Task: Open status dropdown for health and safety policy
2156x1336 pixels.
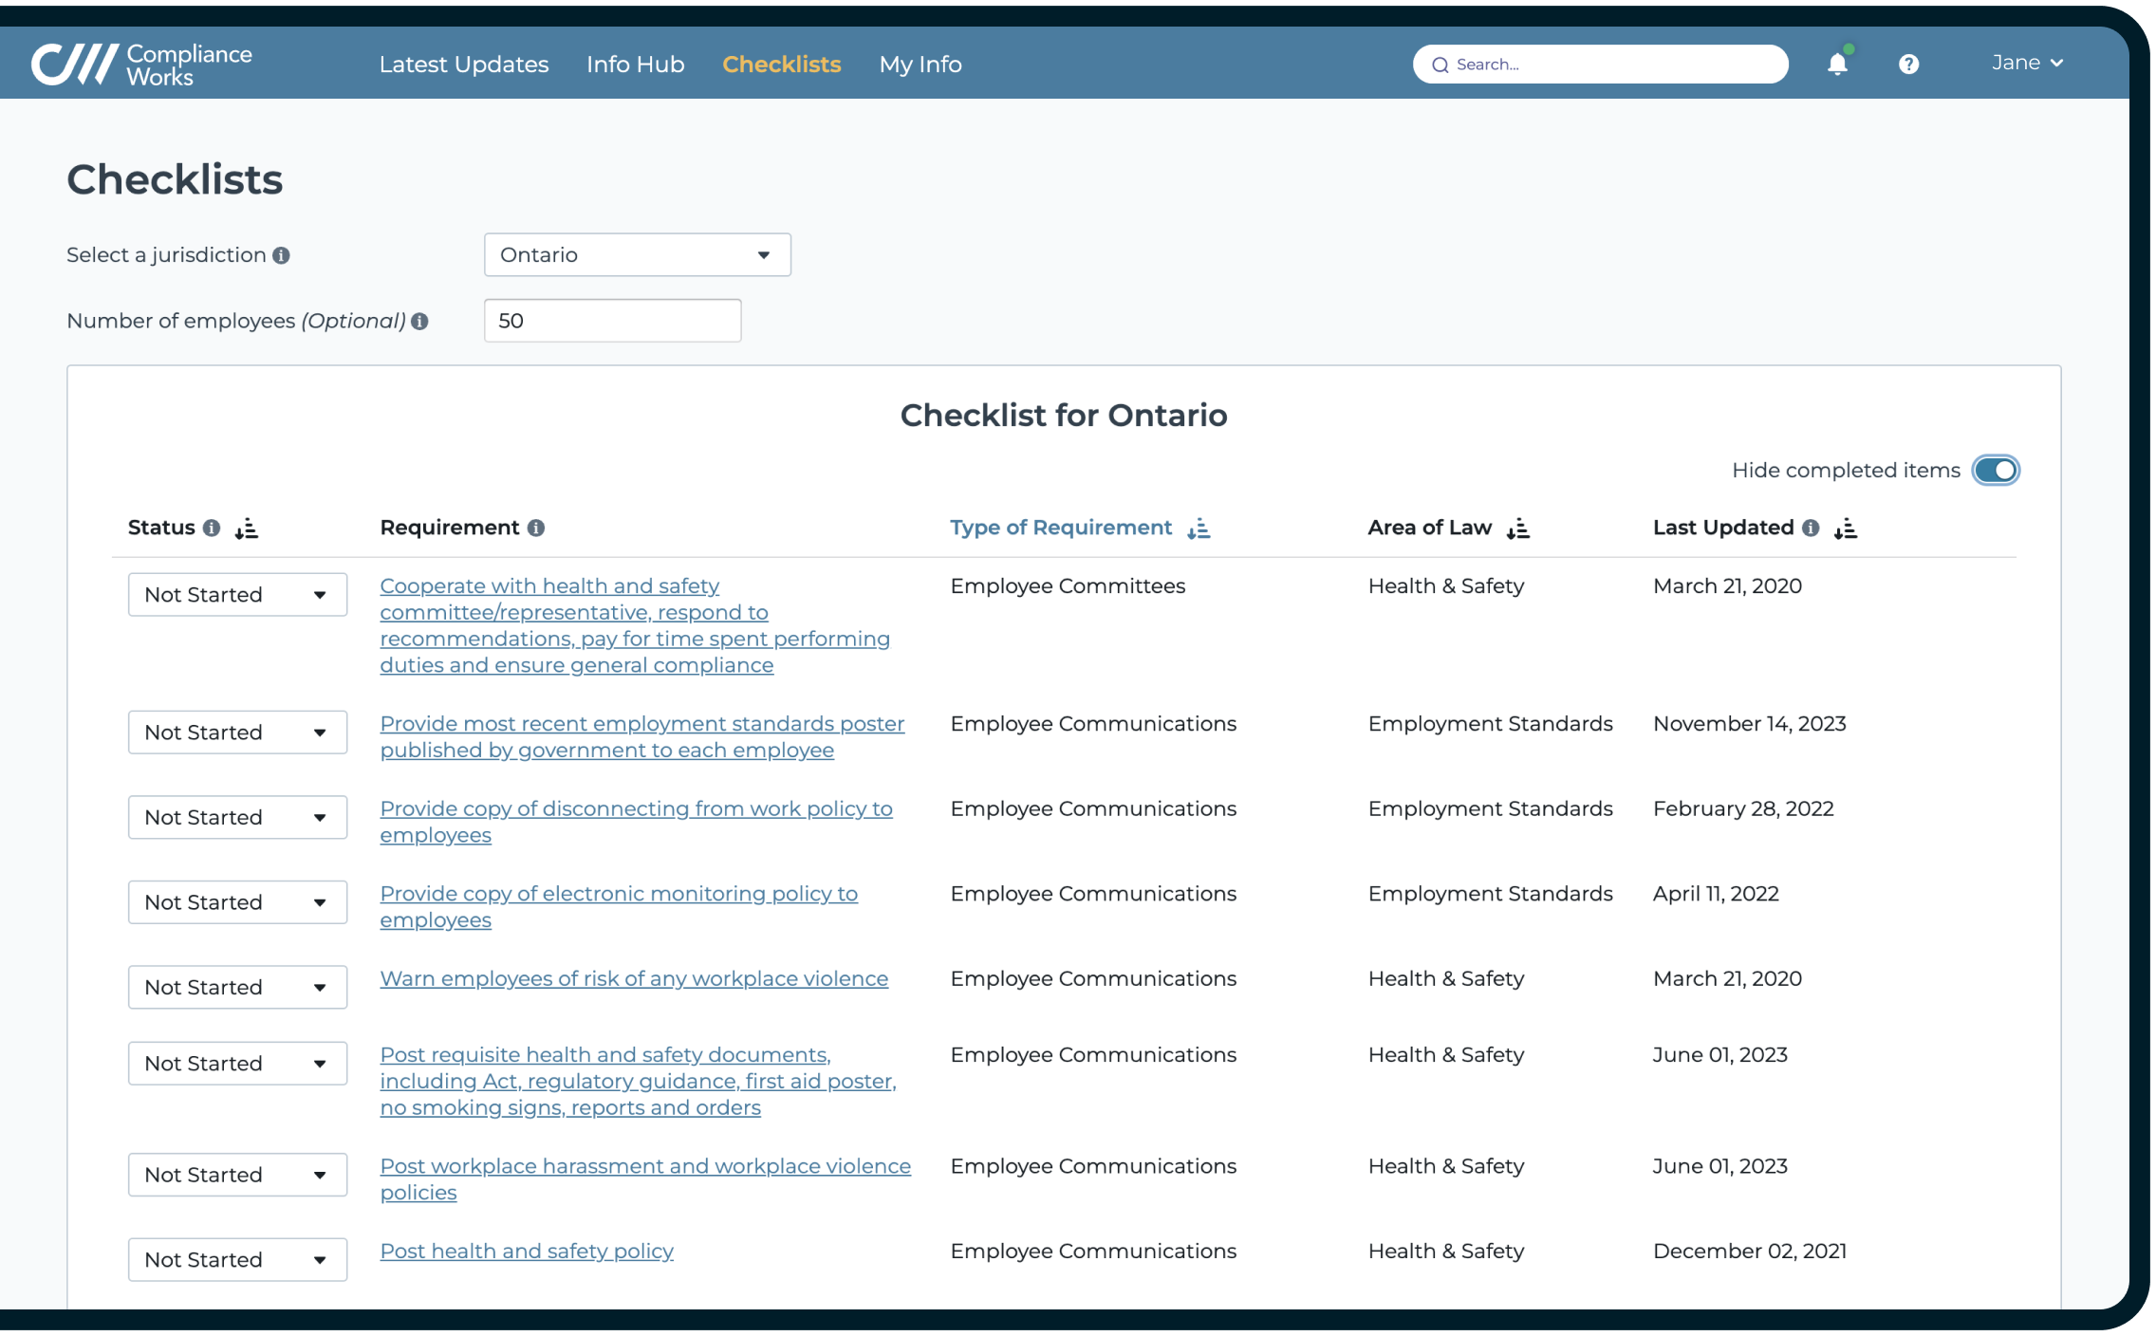Action: [237, 1259]
